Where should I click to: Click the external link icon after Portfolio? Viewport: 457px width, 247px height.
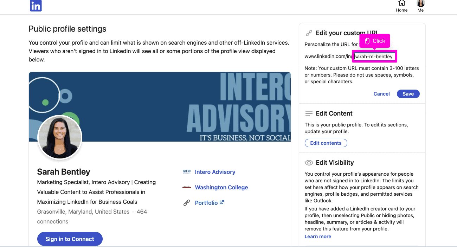click(x=222, y=202)
